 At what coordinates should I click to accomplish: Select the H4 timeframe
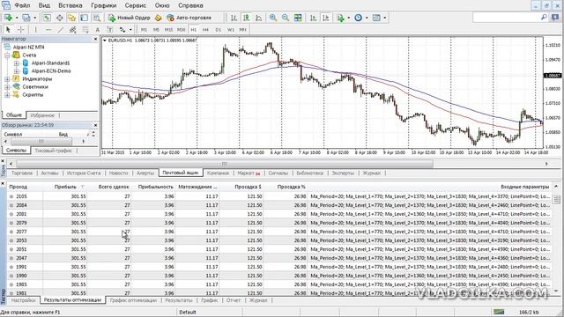[x=205, y=30]
